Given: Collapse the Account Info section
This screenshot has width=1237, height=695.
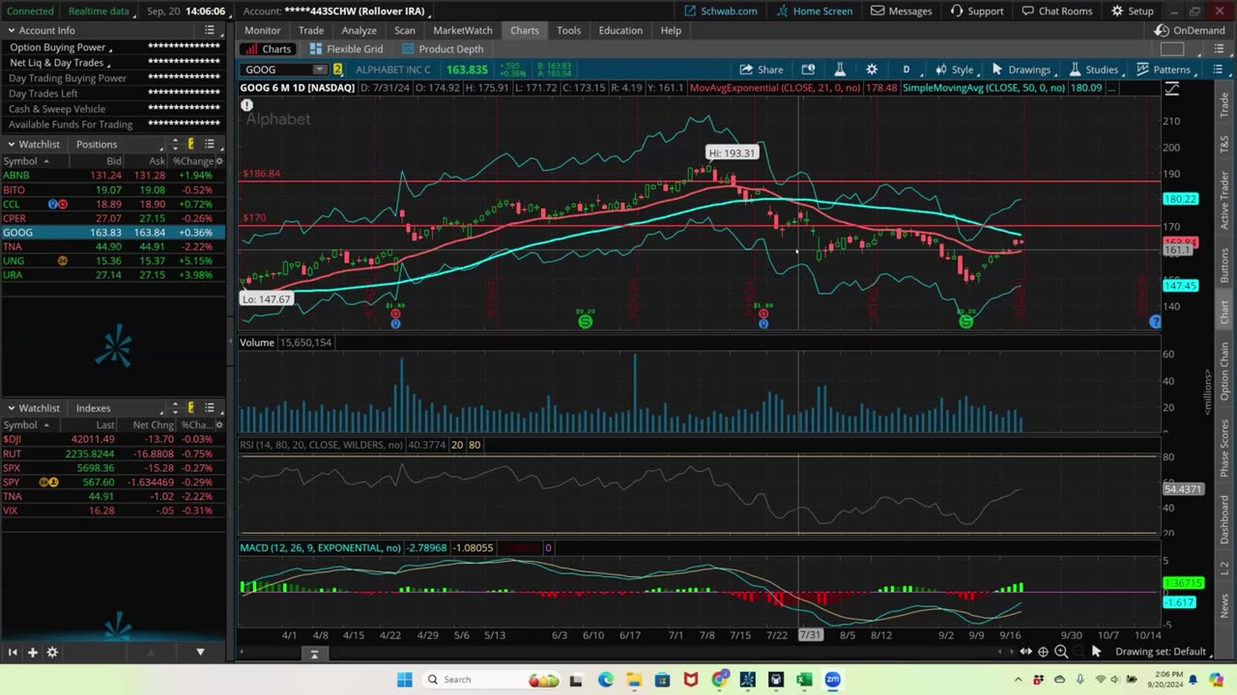Looking at the screenshot, I should [x=10, y=30].
